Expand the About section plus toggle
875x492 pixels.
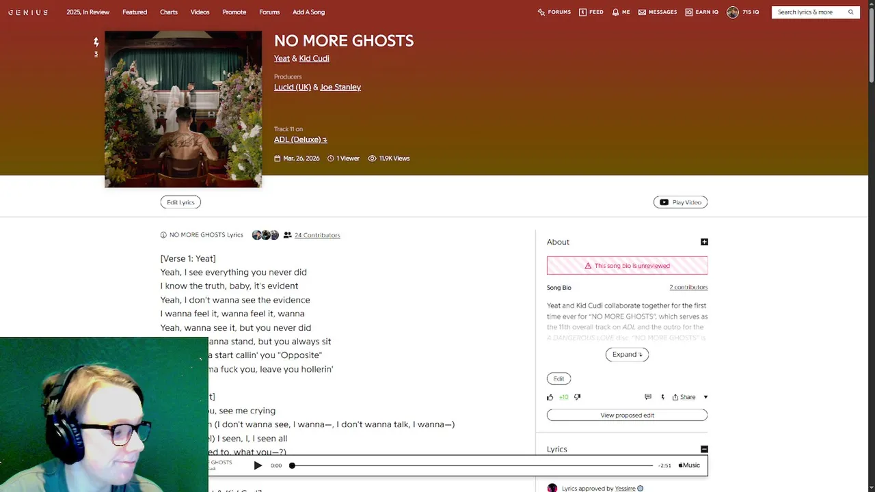704,242
